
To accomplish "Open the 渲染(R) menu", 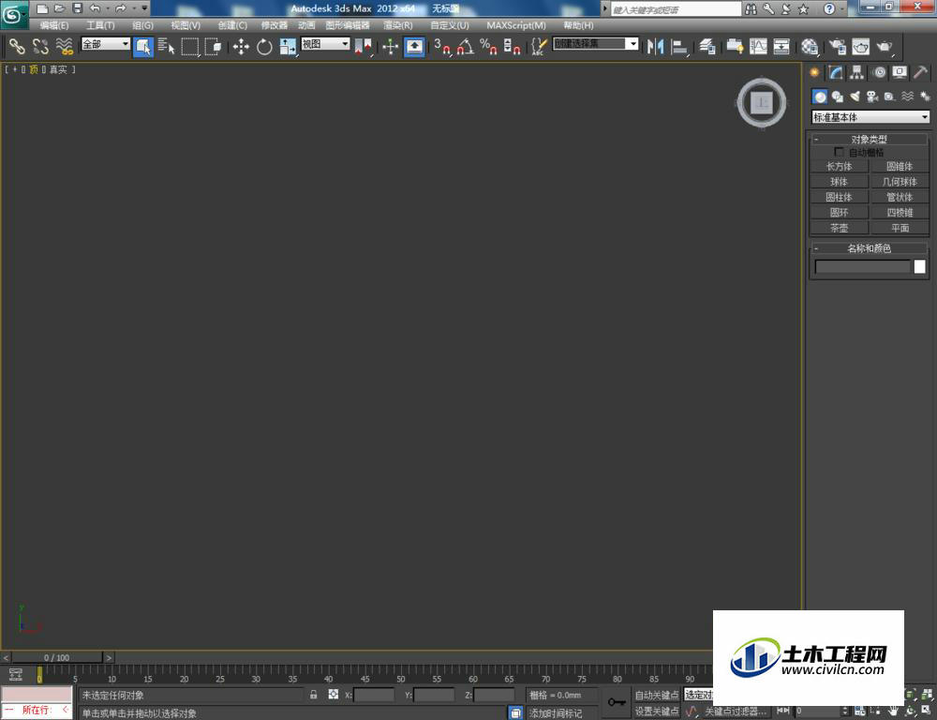I will pyautogui.click(x=398, y=25).
